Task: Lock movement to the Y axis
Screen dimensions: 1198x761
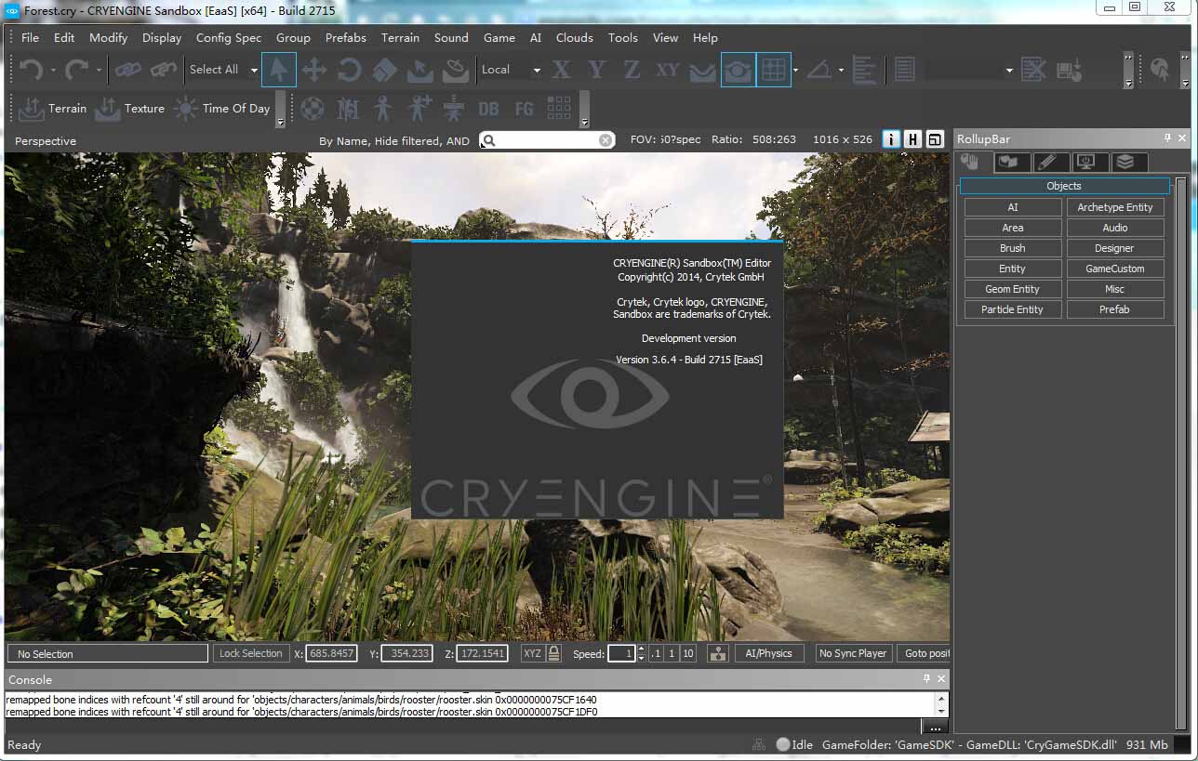Action: 596,70
